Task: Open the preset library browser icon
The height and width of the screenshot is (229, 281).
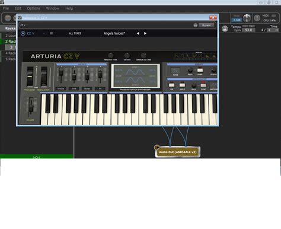Action: (52, 33)
